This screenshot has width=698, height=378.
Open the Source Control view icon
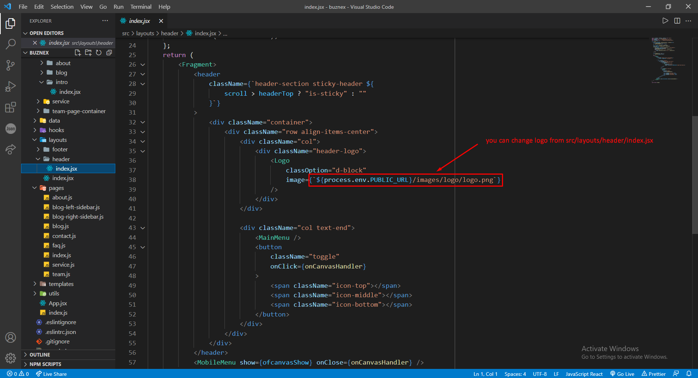tap(11, 65)
